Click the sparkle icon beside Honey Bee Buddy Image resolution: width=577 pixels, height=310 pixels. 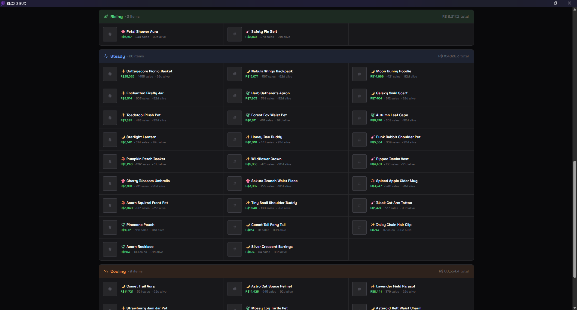coord(248,137)
